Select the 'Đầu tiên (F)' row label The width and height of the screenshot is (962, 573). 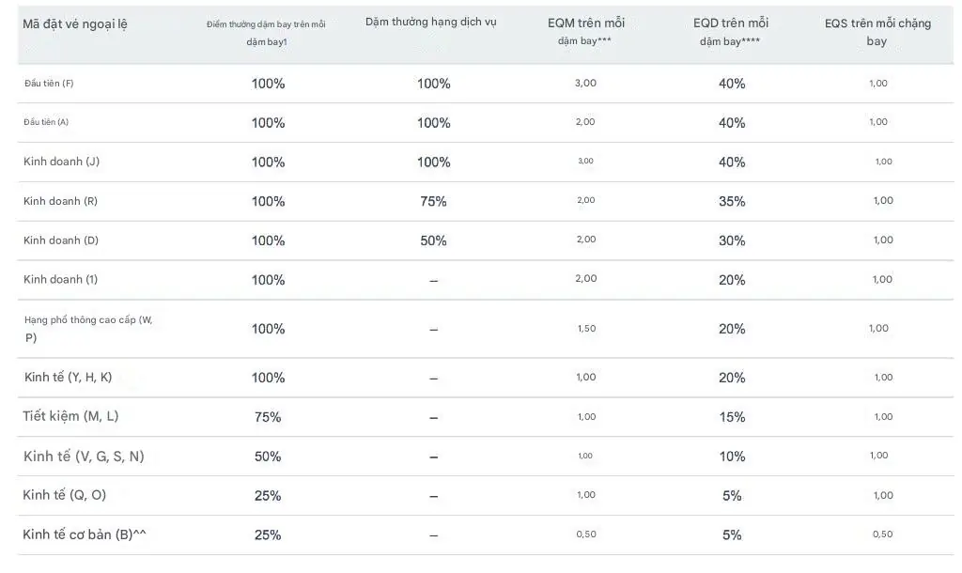[49, 84]
